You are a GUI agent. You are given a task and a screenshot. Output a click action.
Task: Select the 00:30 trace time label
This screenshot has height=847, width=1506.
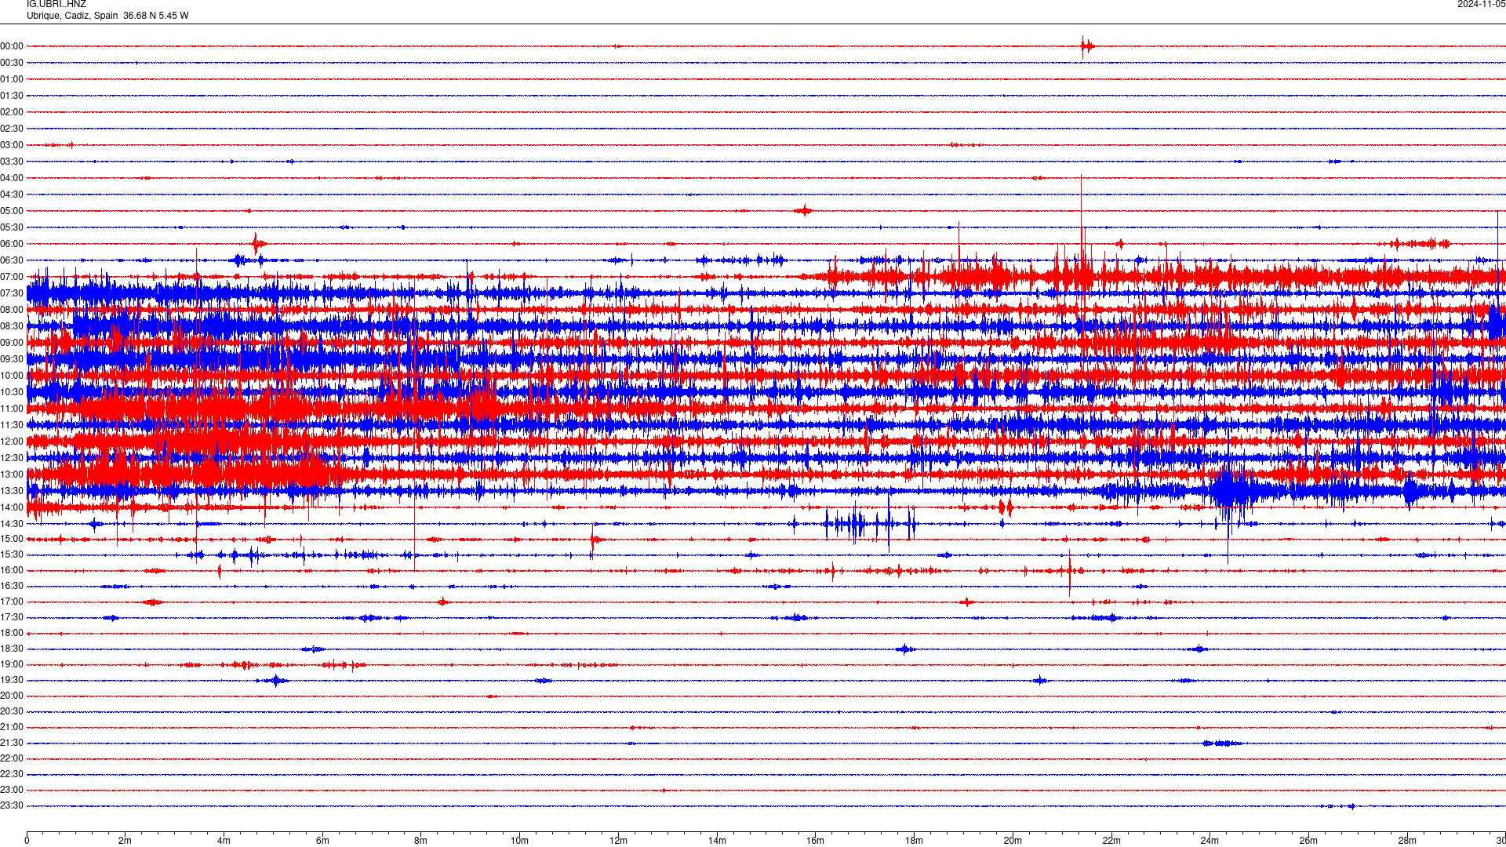[12, 63]
